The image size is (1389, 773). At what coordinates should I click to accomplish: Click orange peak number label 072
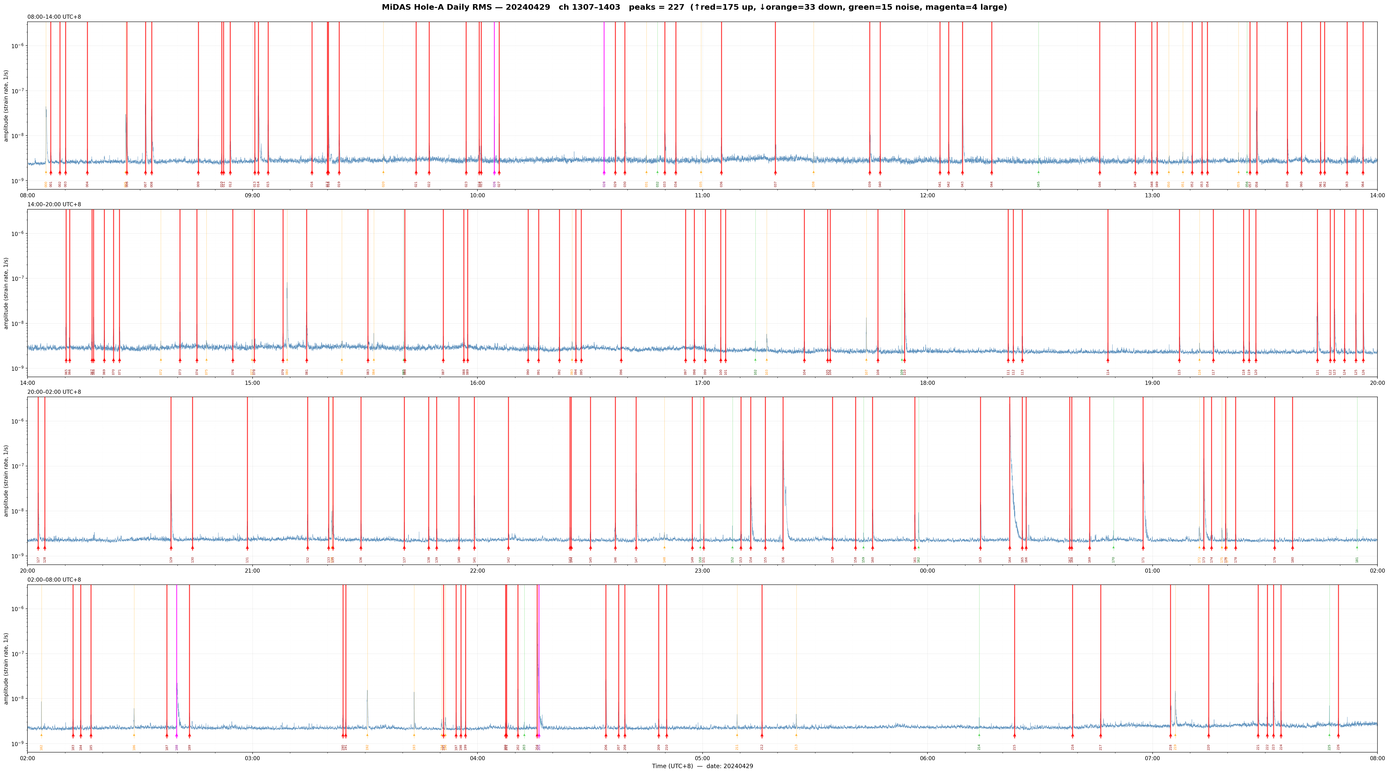[161, 372]
